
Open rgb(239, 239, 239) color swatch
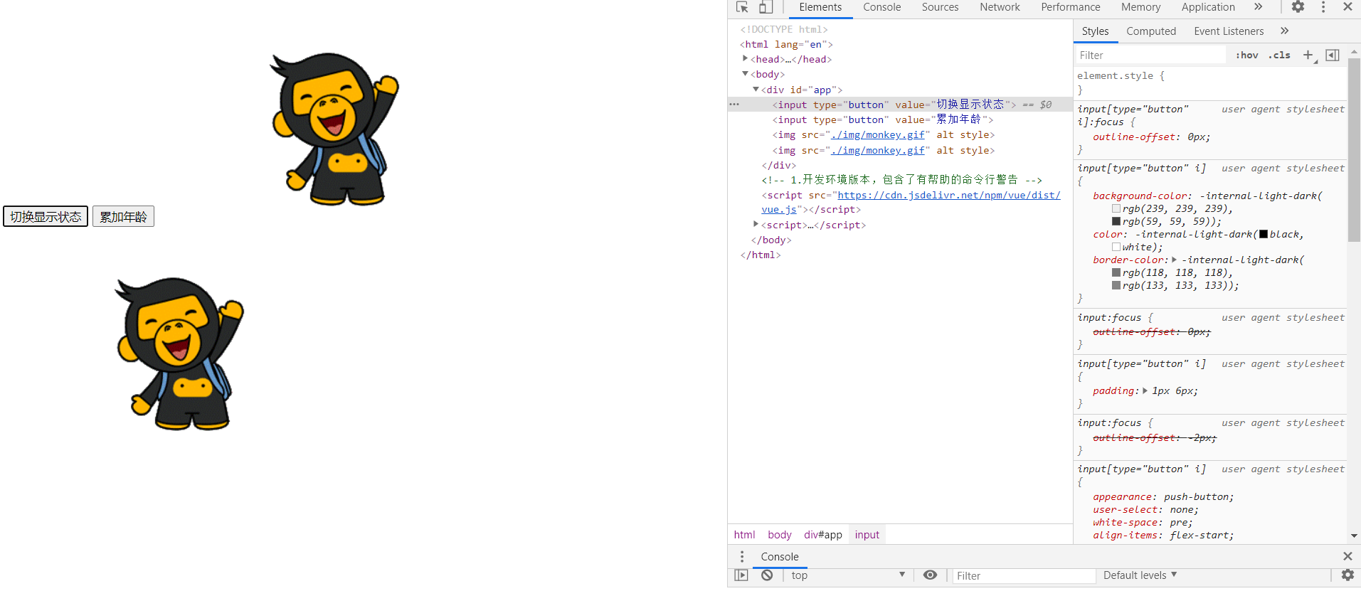1116,208
